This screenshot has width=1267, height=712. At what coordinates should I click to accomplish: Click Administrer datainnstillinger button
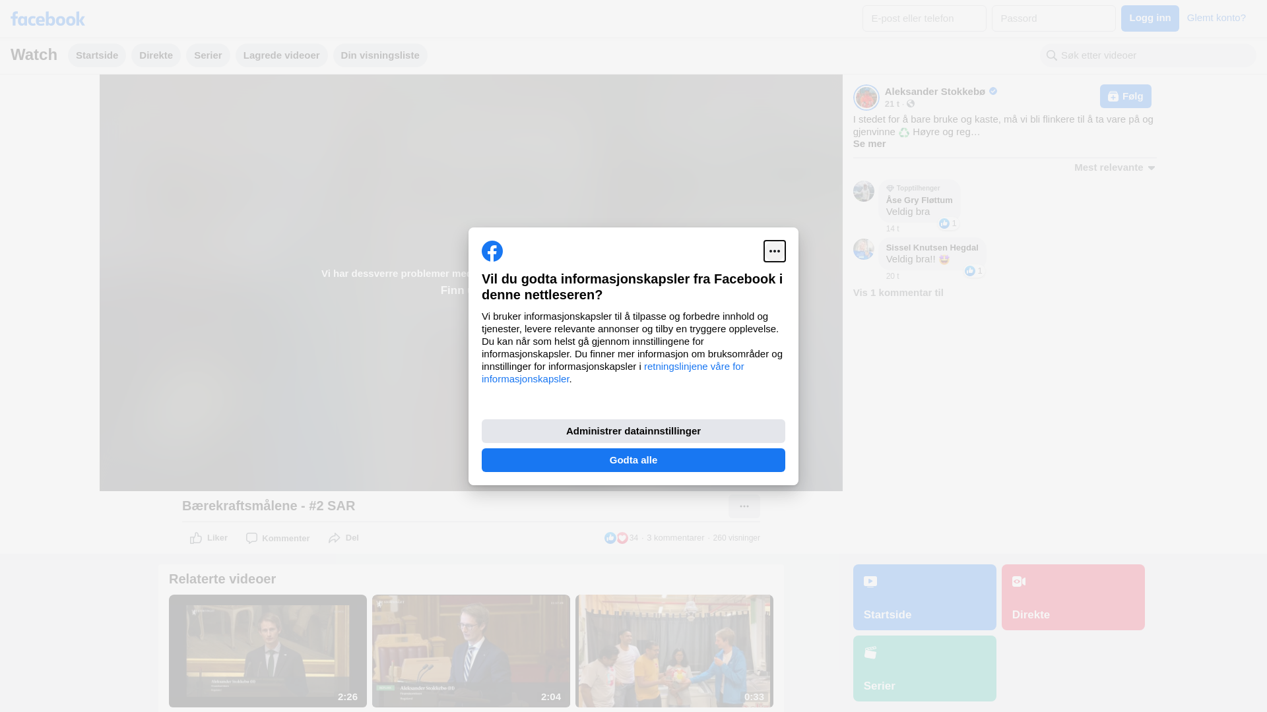click(x=633, y=431)
